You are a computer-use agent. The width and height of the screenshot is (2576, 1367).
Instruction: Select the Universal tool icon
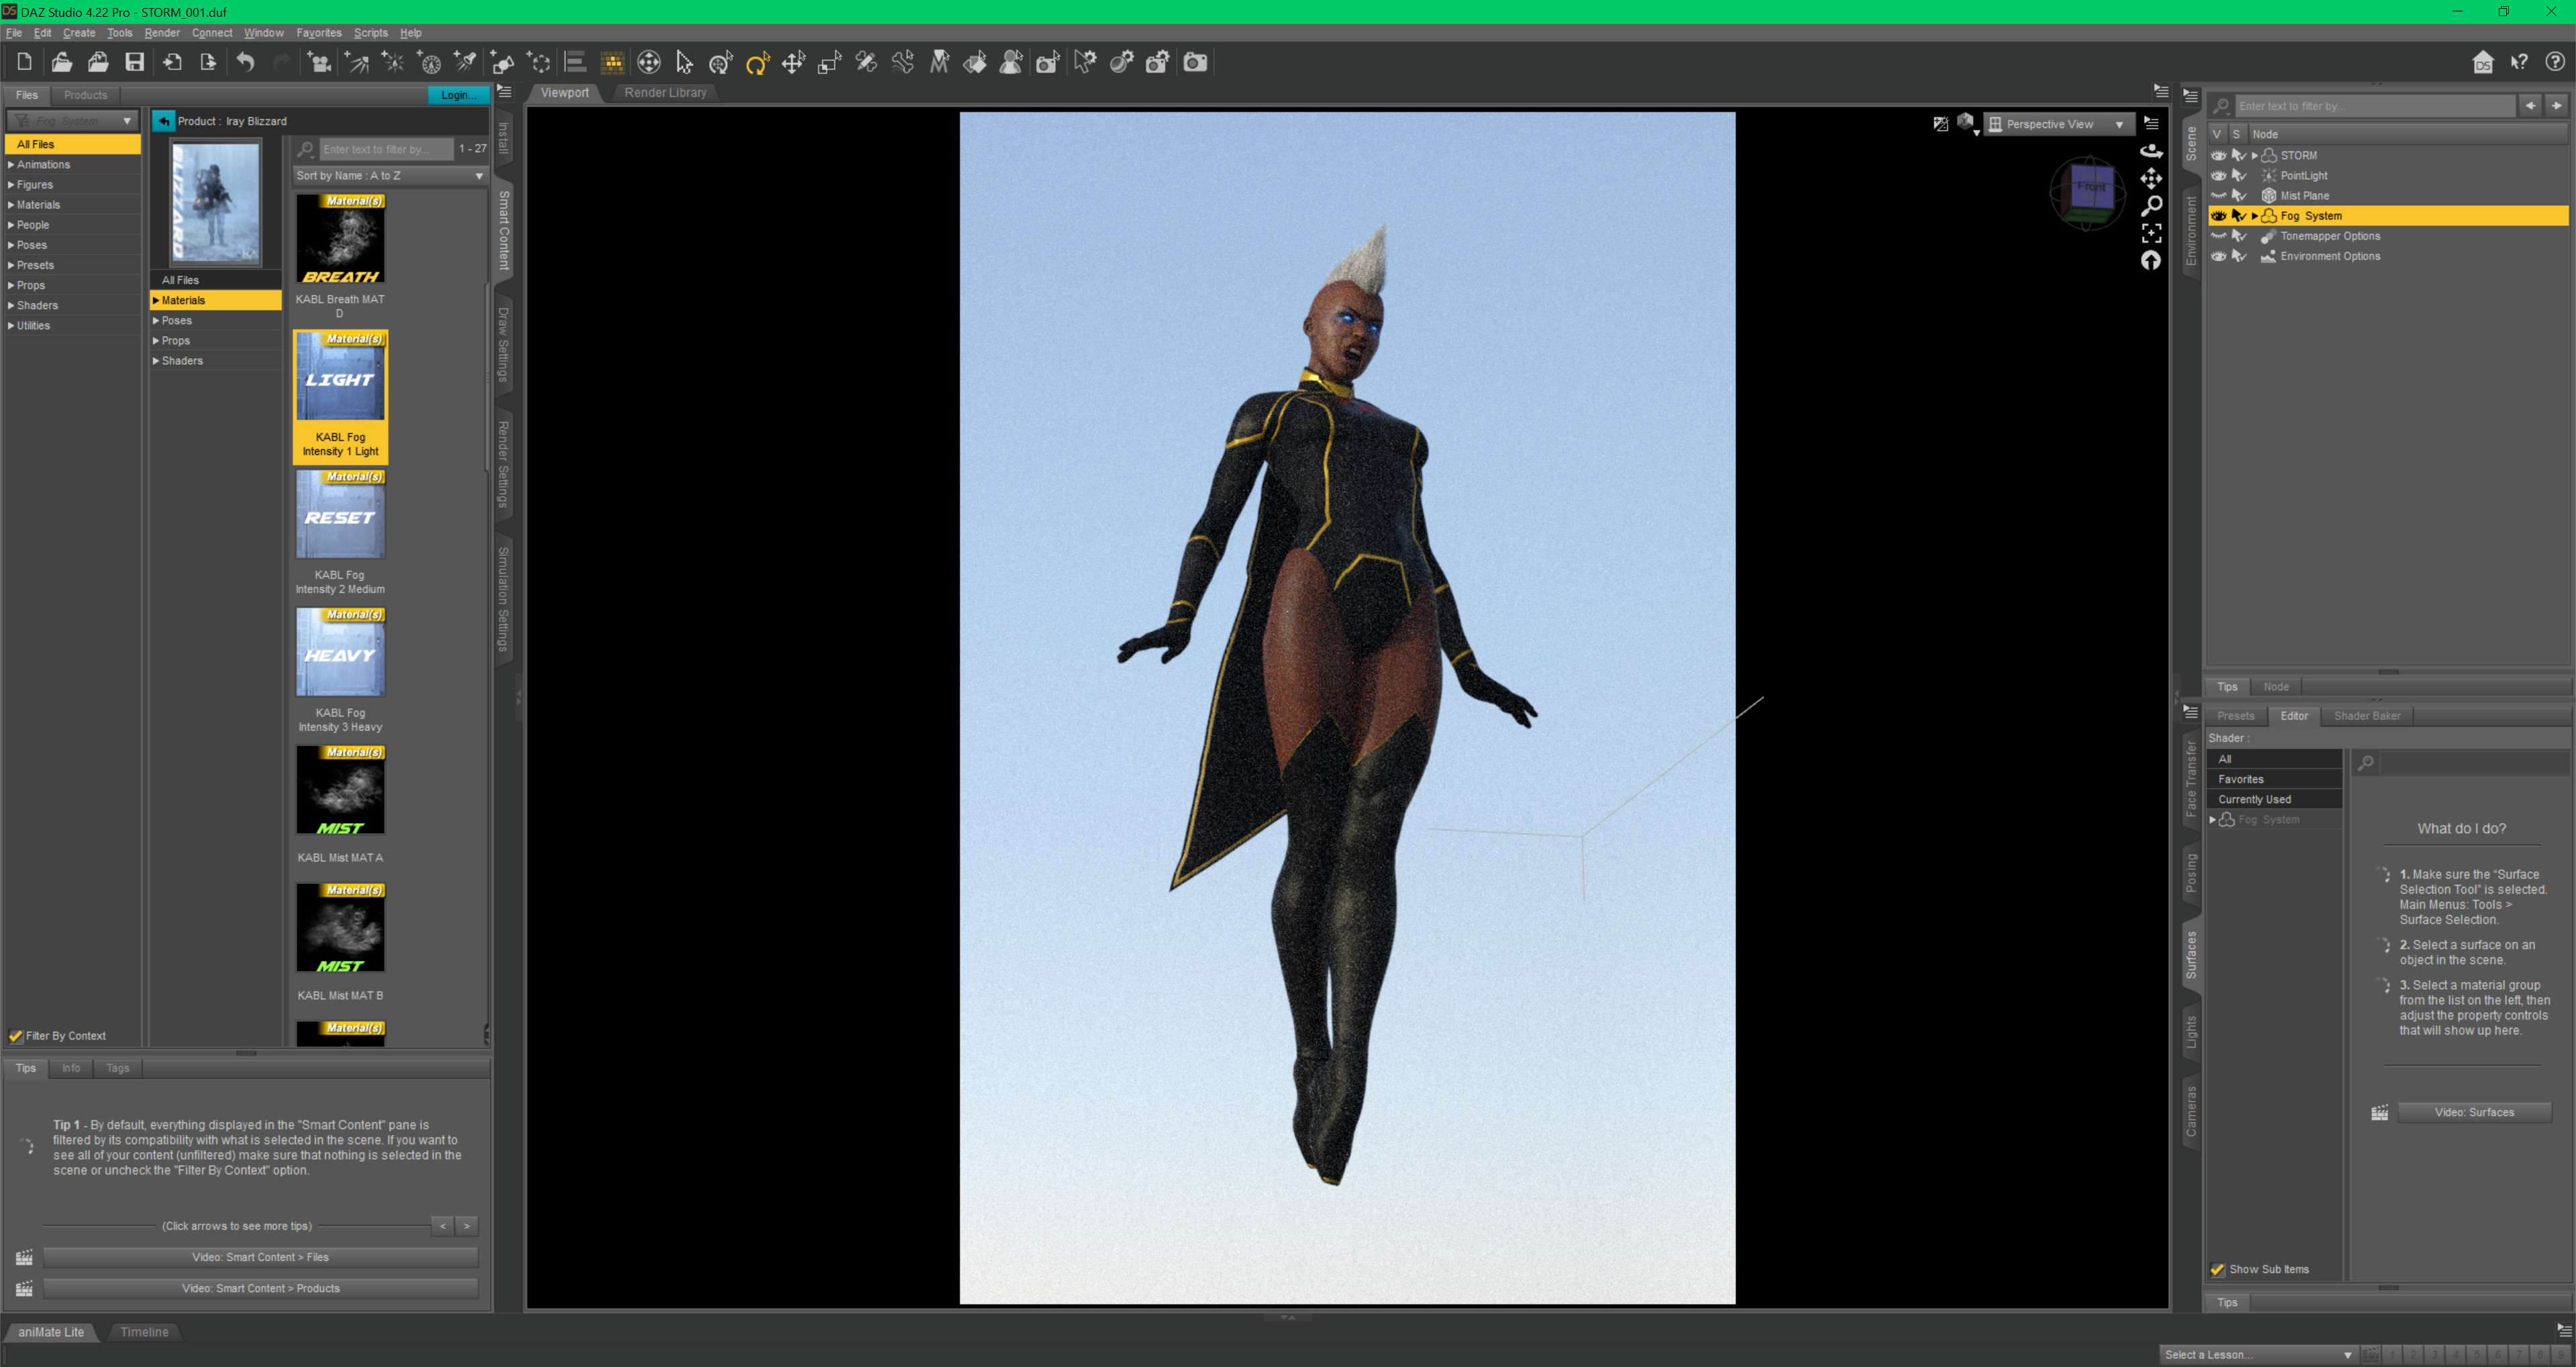(721, 62)
